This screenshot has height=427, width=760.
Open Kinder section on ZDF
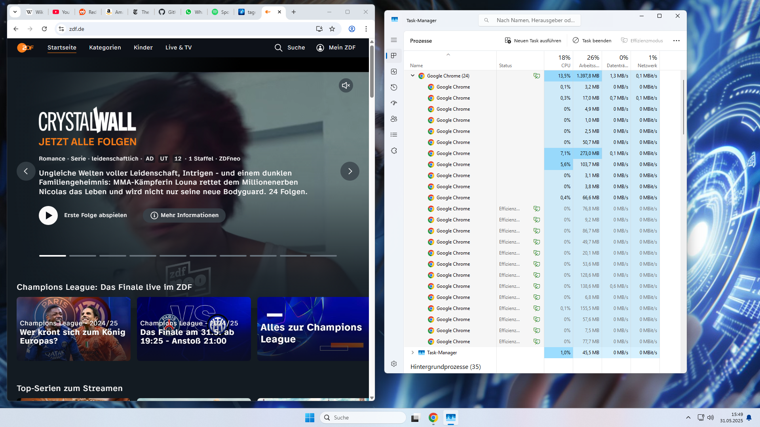[x=143, y=47]
